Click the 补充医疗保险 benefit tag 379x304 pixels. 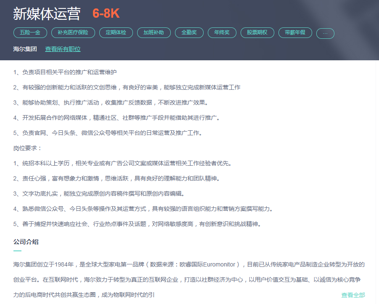click(x=73, y=33)
